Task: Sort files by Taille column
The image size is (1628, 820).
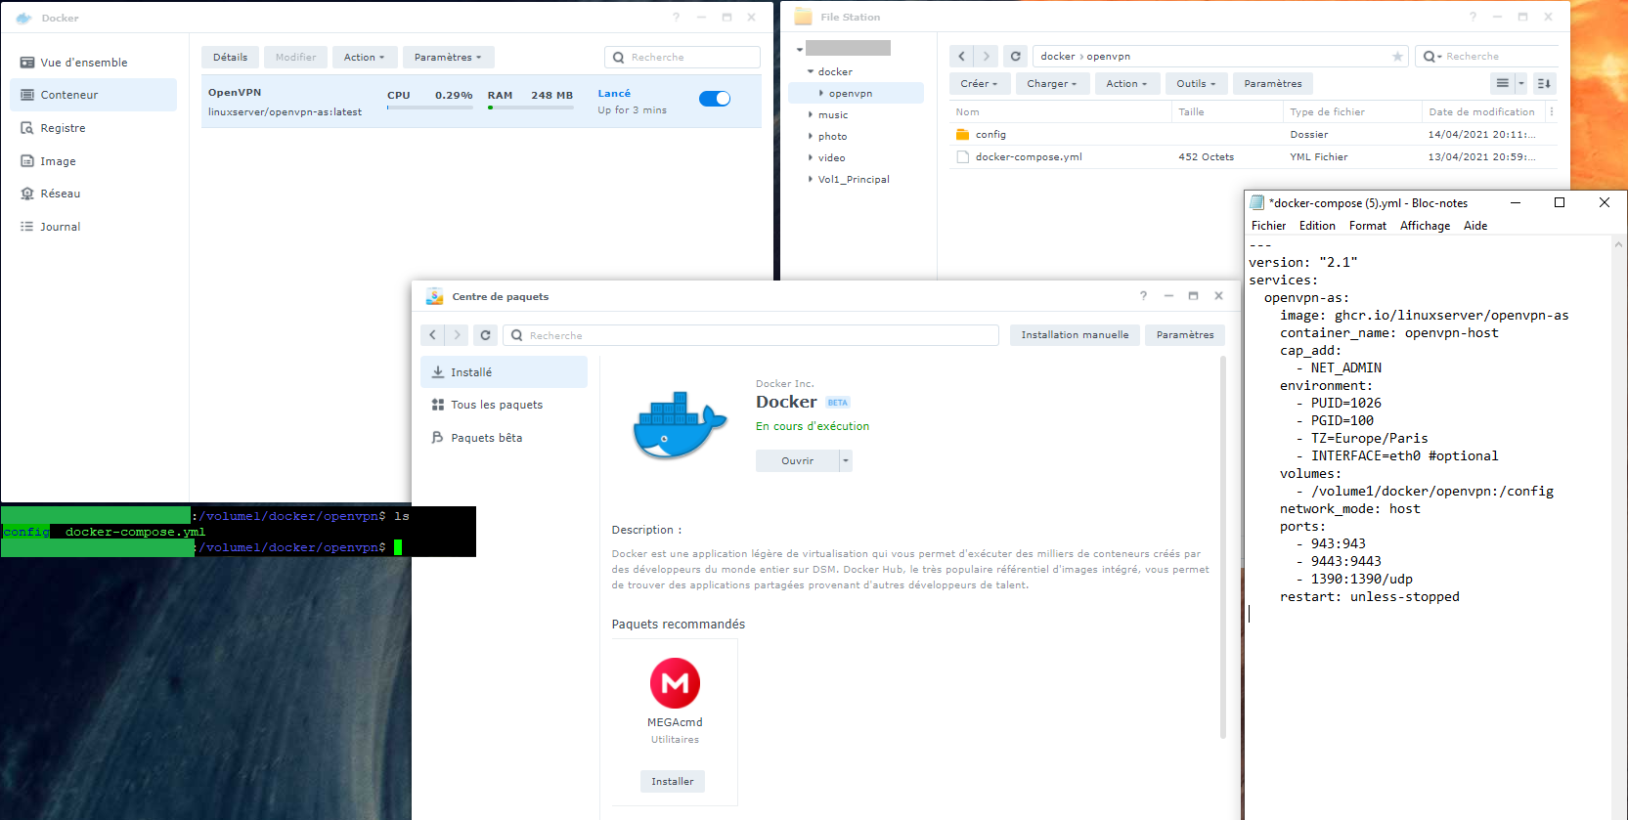Action: pyautogui.click(x=1227, y=112)
